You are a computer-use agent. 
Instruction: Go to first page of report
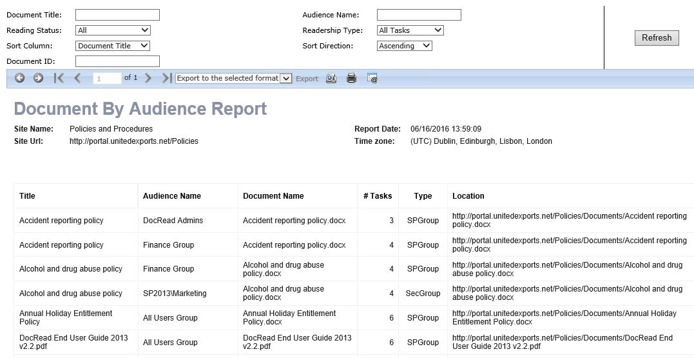[x=59, y=78]
